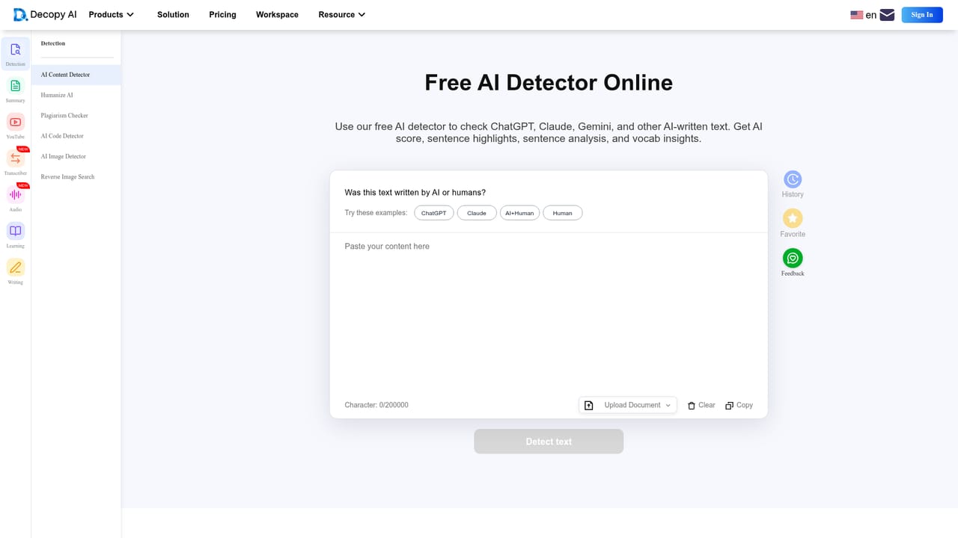Try the Human example
958x538 pixels.
pos(562,213)
